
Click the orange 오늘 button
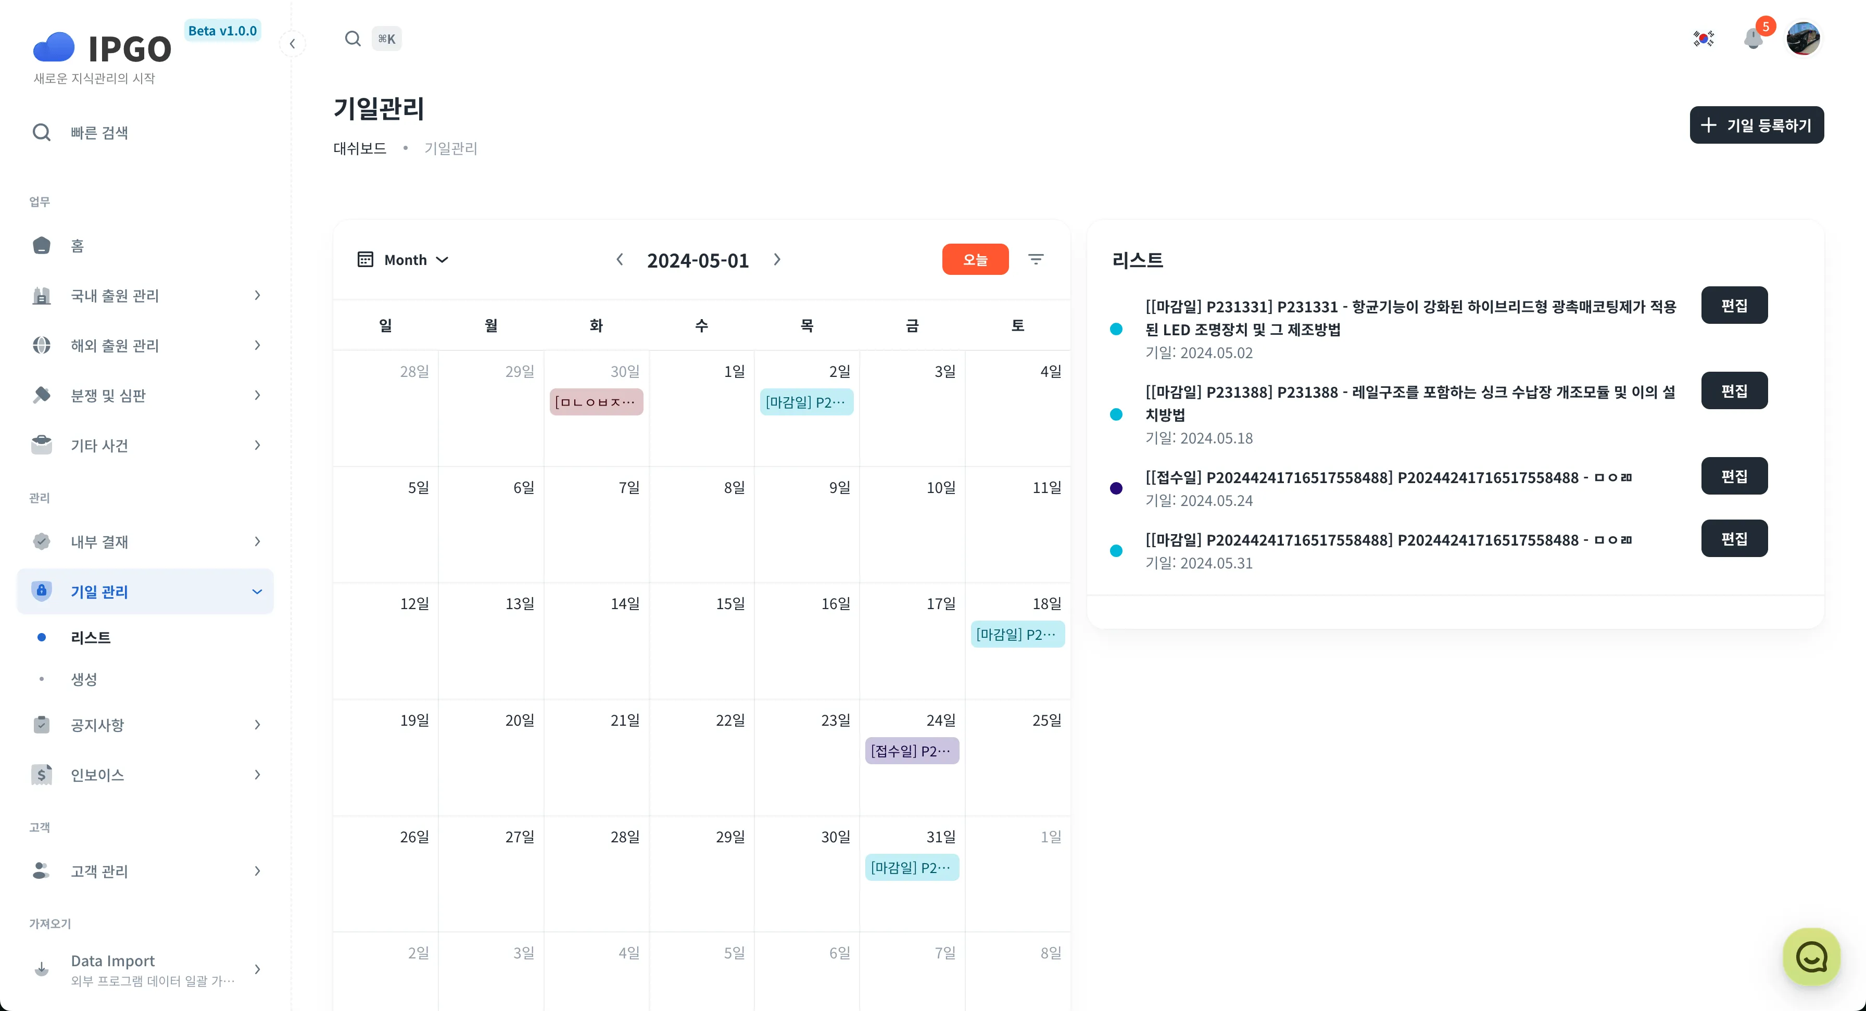click(975, 259)
